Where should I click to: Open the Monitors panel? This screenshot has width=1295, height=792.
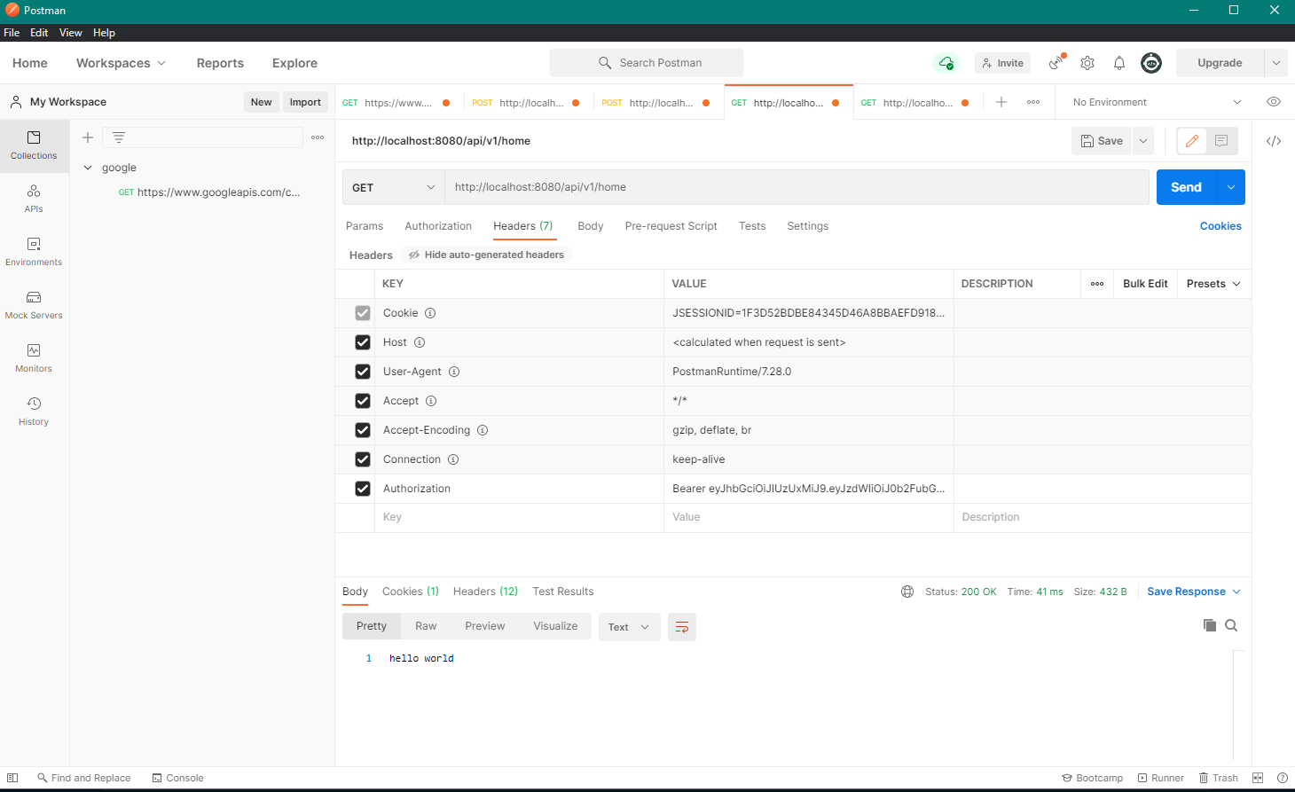click(x=33, y=358)
